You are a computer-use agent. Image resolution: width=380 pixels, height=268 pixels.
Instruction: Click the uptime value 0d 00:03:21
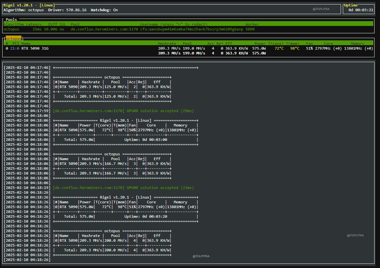coord(360,10)
